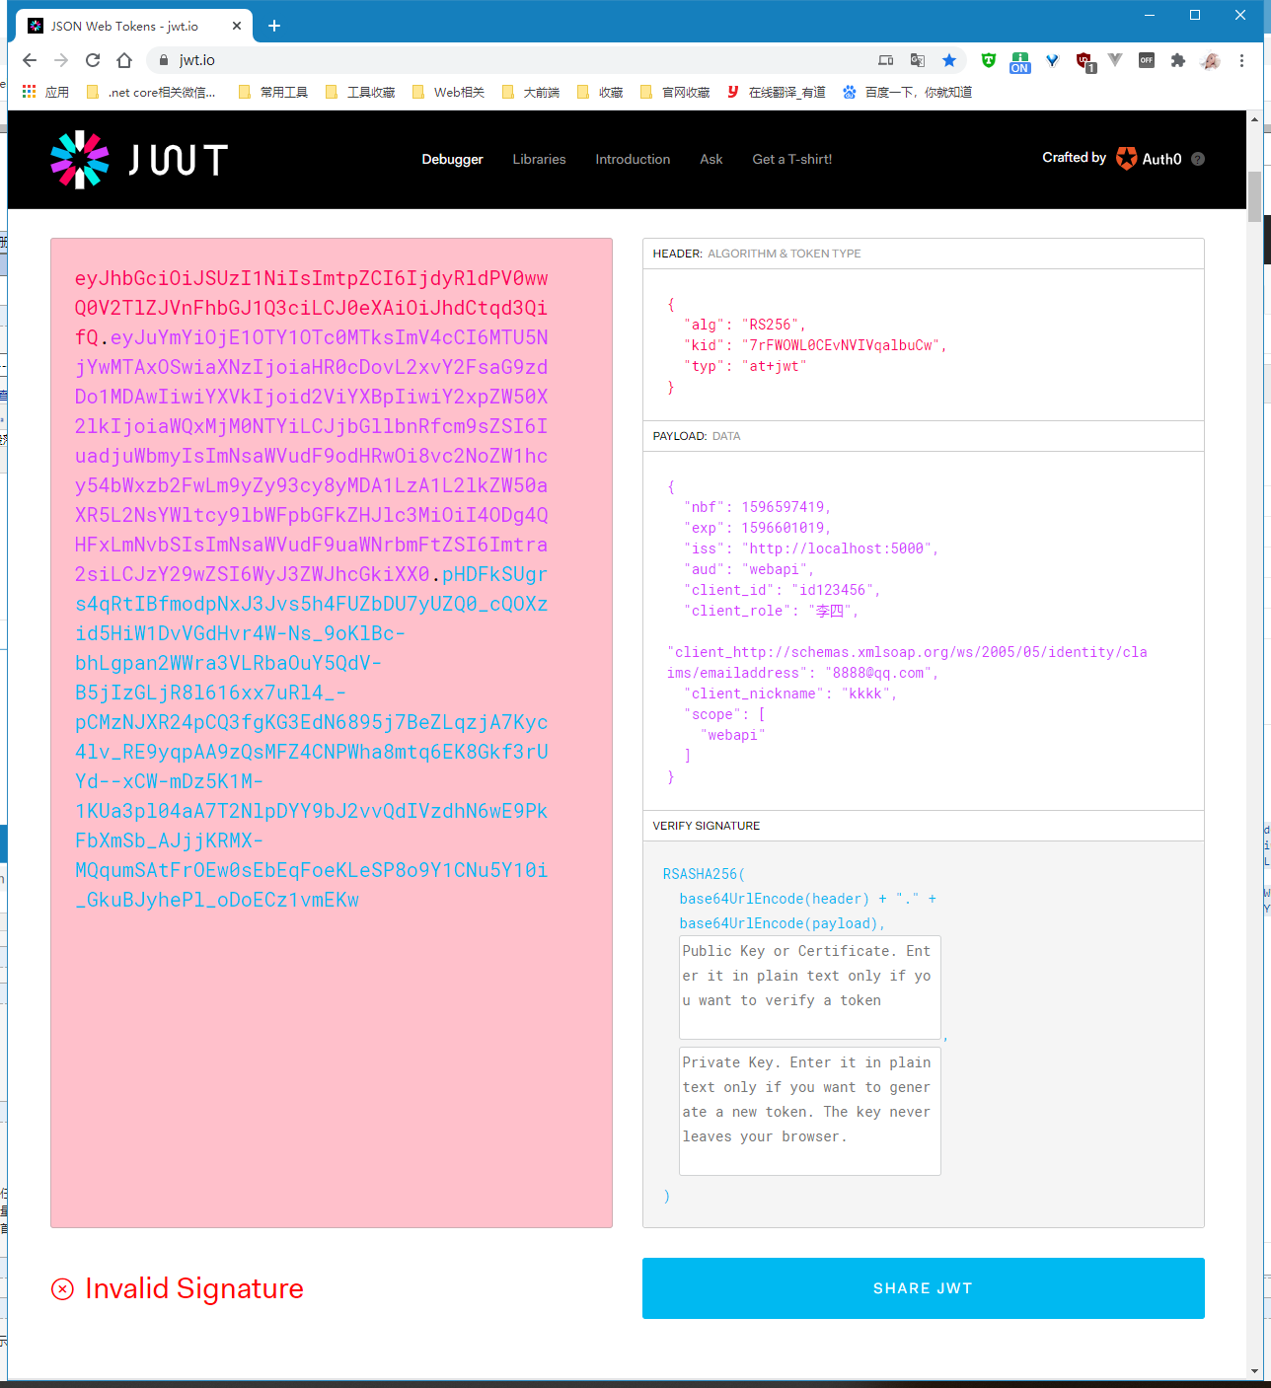Reload the jwt.io page
The width and height of the screenshot is (1271, 1388).
click(x=92, y=60)
